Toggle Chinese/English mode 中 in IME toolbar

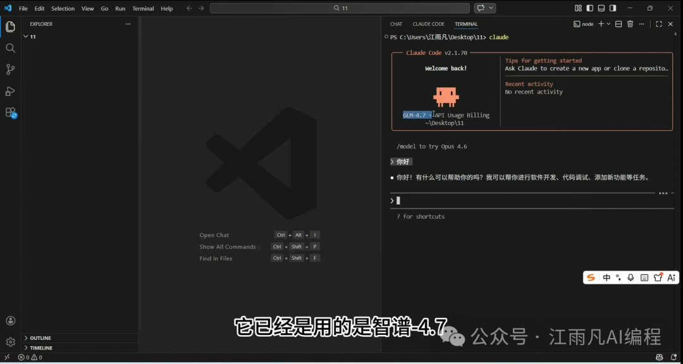606,278
